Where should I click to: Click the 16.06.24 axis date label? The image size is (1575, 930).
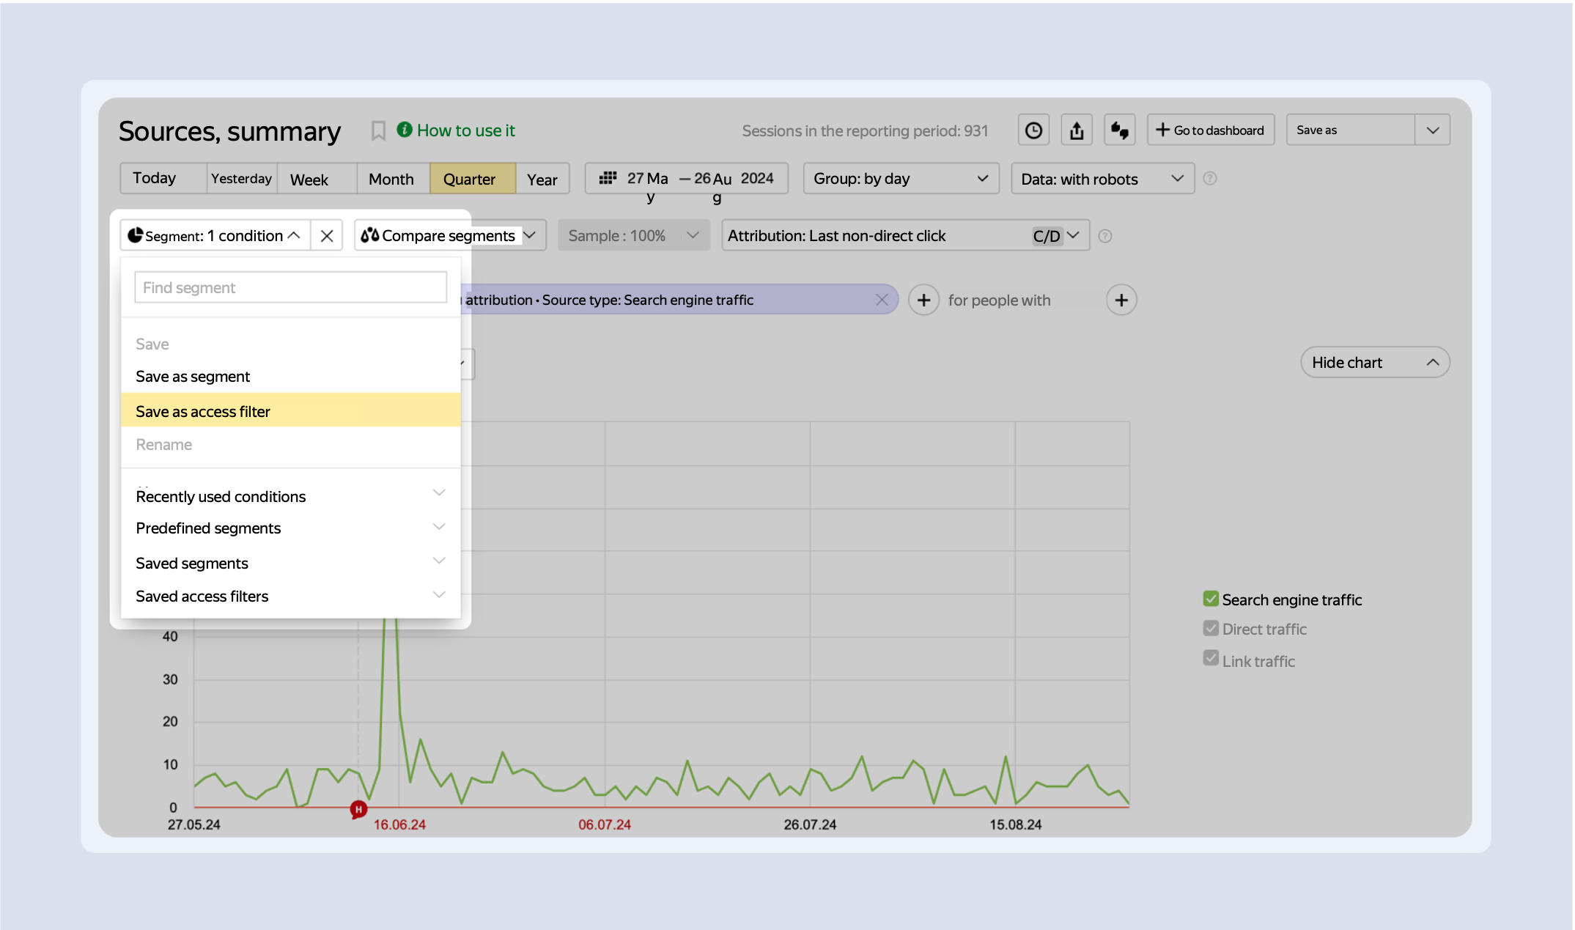point(399,824)
